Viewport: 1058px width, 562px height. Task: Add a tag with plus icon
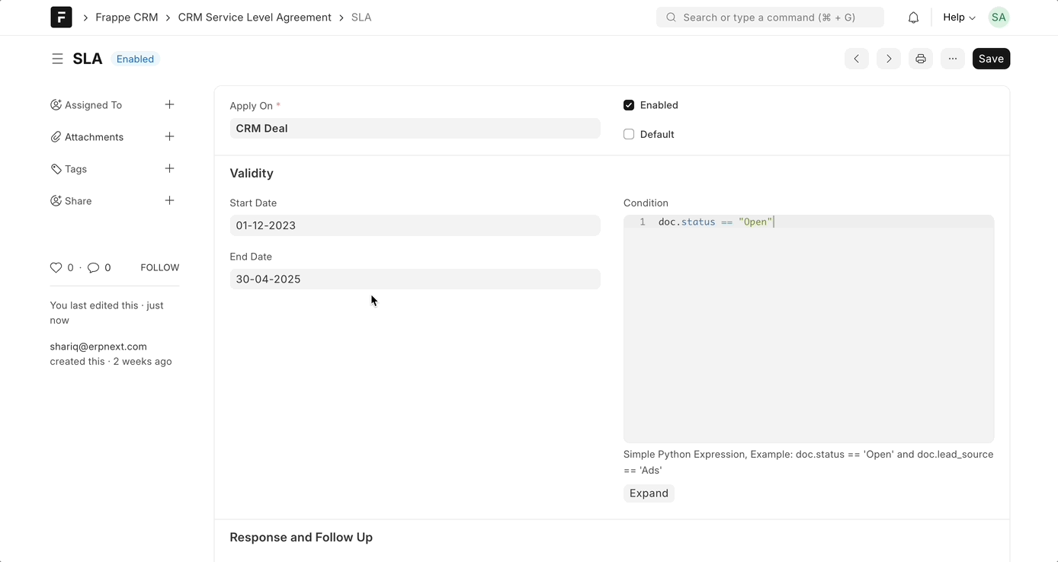coord(169,168)
